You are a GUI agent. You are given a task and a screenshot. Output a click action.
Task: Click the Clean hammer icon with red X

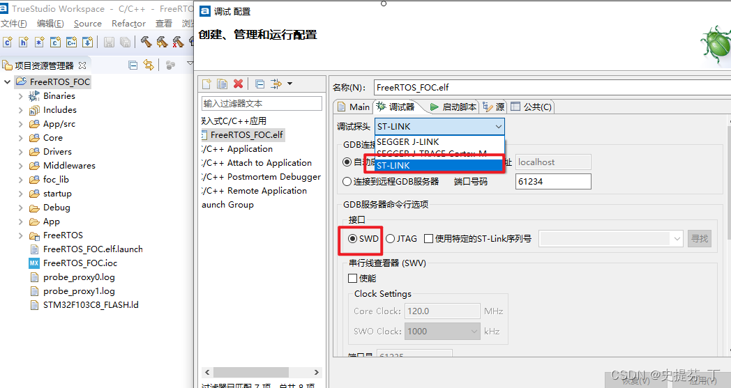(178, 42)
